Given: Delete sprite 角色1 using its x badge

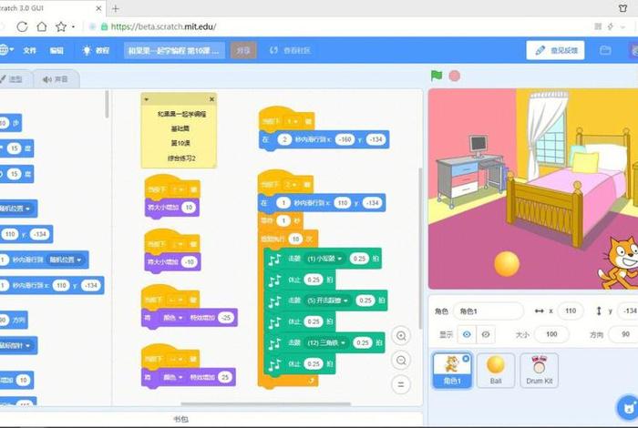Looking at the screenshot, I should pyautogui.click(x=466, y=358).
